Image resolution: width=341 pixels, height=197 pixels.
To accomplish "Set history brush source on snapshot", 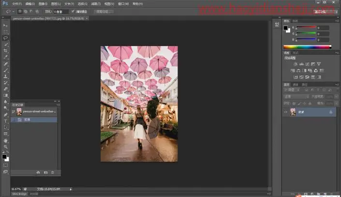I will (x=14, y=112).
